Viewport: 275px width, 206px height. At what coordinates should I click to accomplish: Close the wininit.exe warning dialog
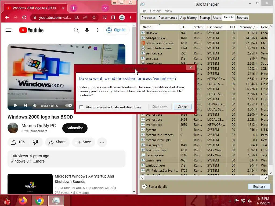(x=191, y=67)
